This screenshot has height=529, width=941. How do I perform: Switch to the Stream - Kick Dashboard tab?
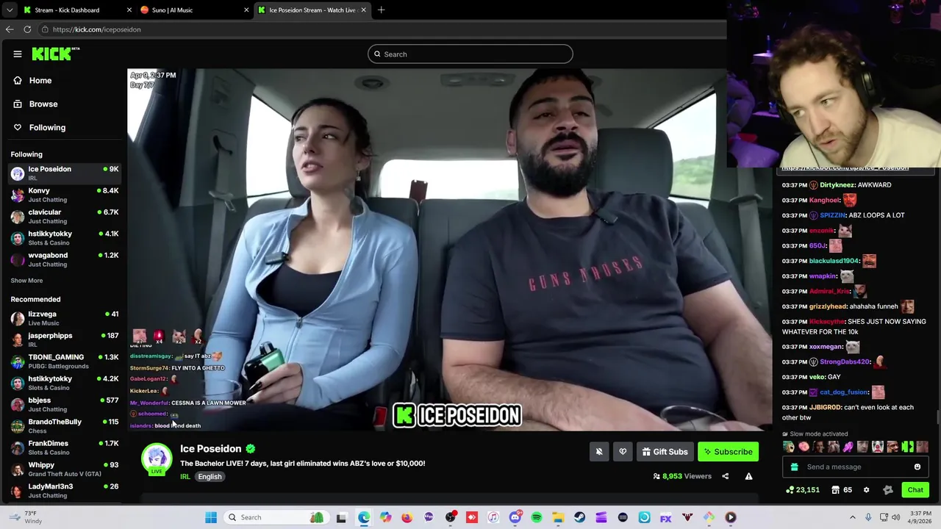(x=77, y=10)
